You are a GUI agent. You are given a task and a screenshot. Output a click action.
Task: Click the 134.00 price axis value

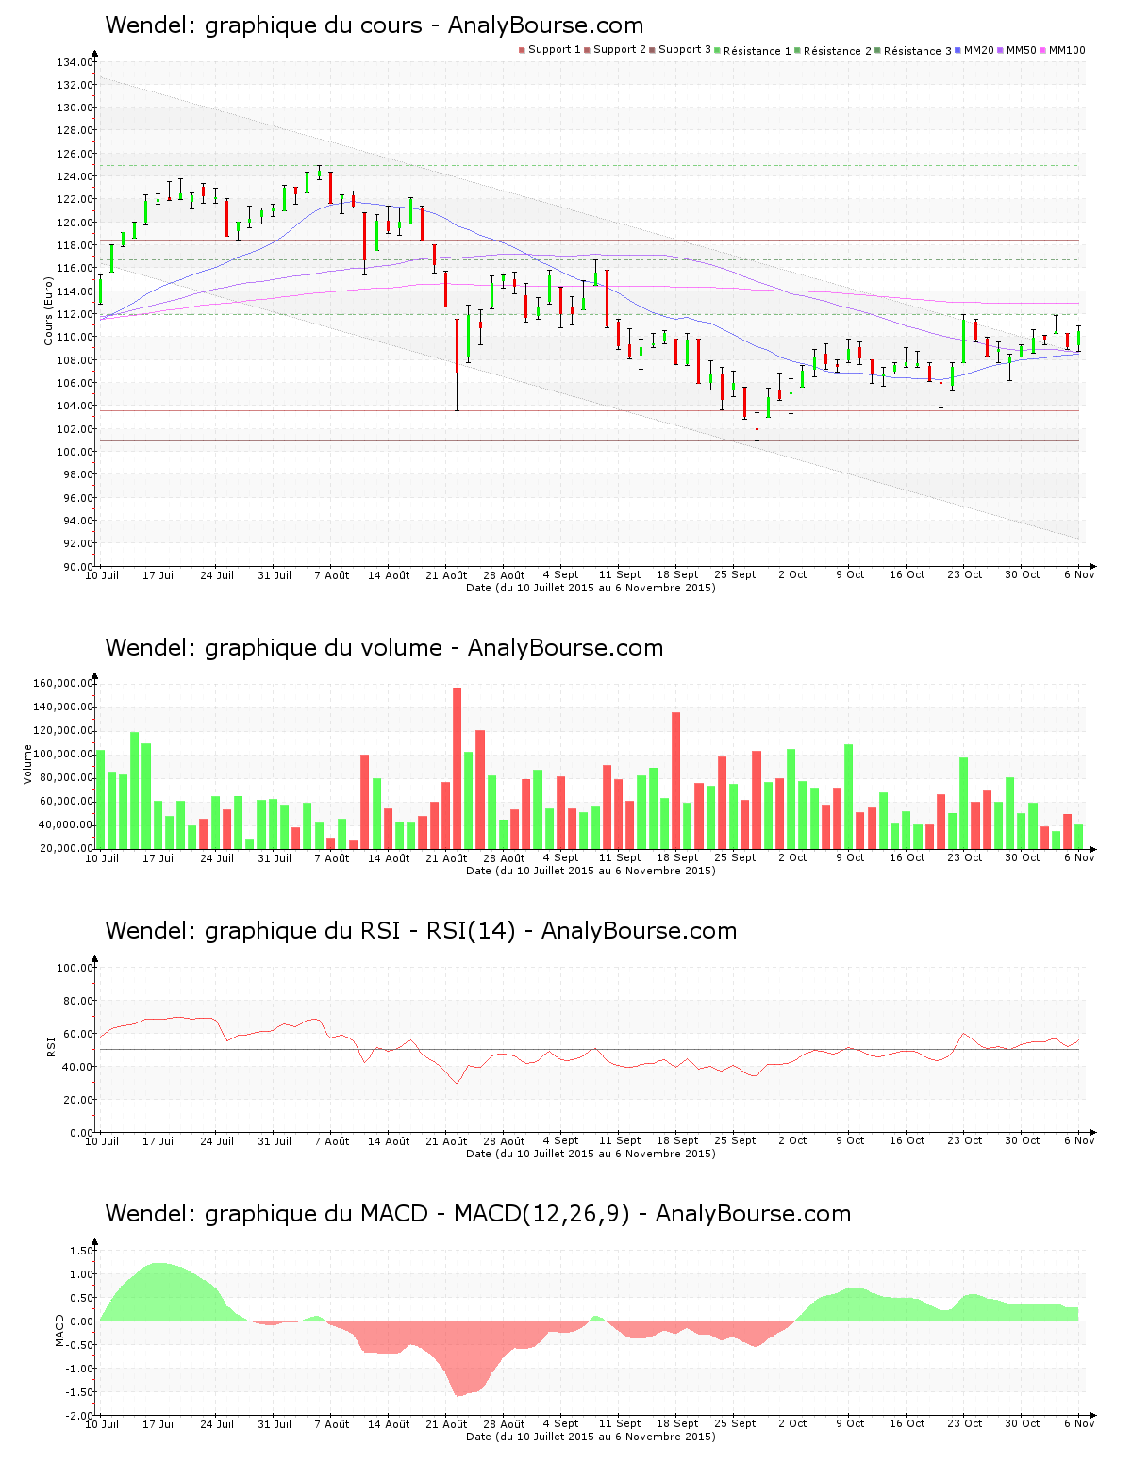tap(75, 62)
